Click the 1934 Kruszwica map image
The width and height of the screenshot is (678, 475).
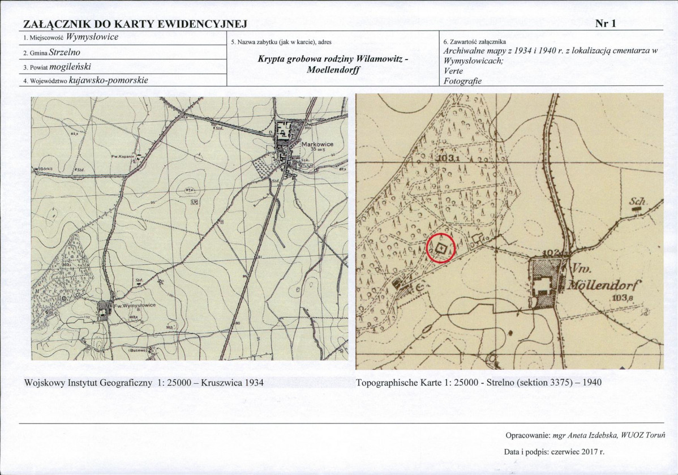pos(190,228)
